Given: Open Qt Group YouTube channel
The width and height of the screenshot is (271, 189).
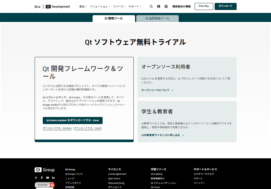Looking at the screenshot, I should [x=48, y=178].
